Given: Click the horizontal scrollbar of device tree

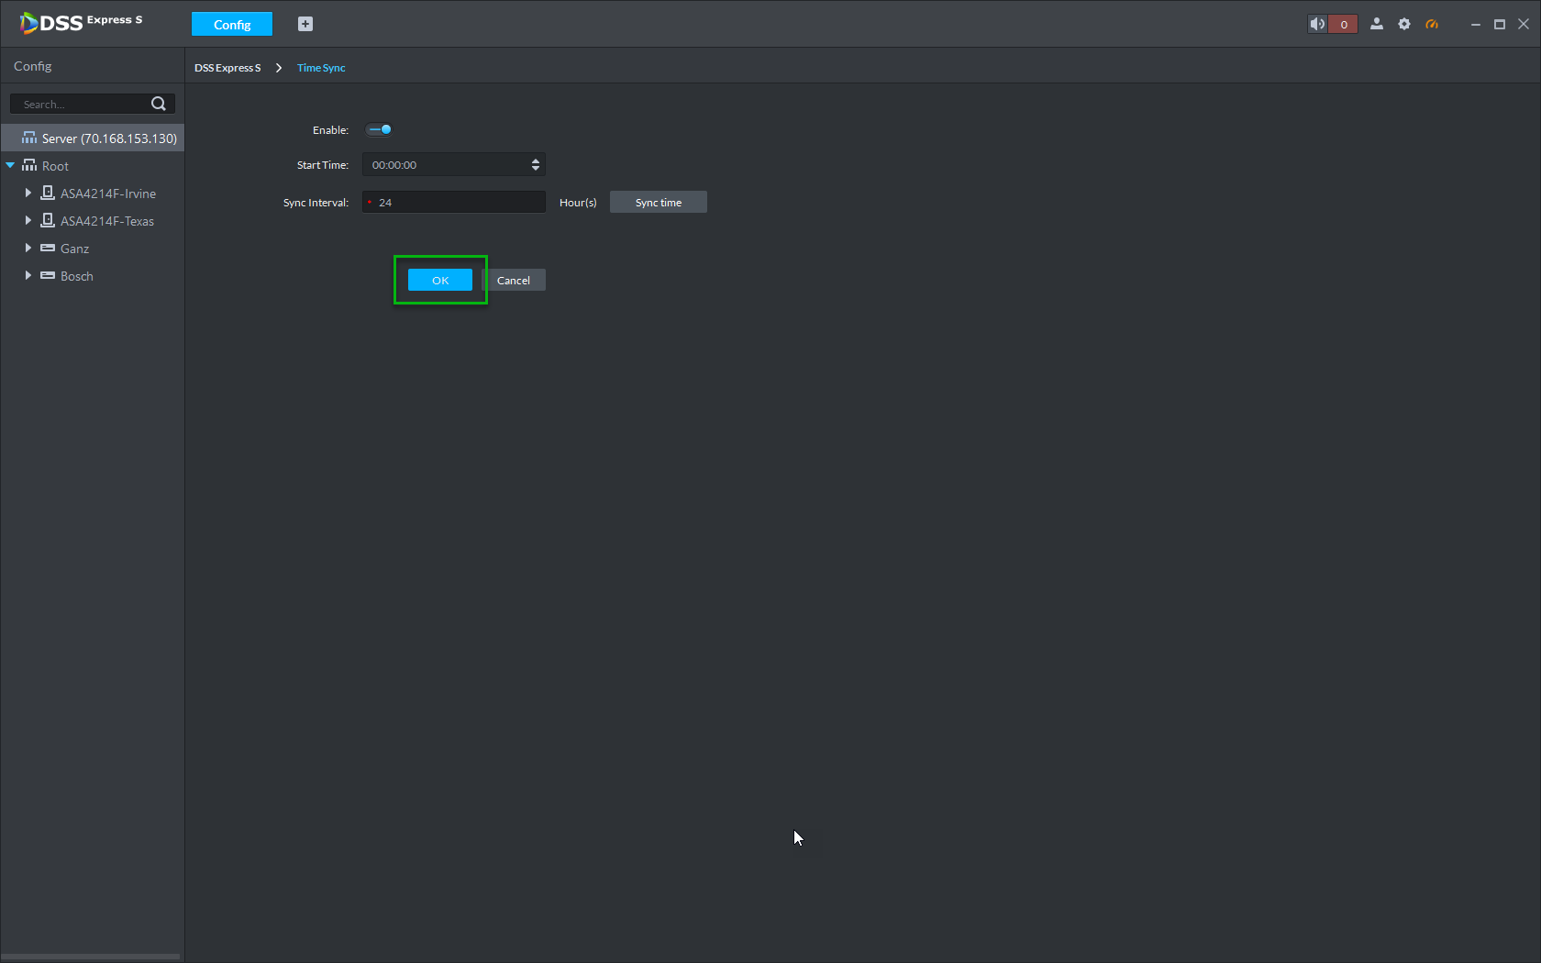Looking at the screenshot, I should coord(91,957).
